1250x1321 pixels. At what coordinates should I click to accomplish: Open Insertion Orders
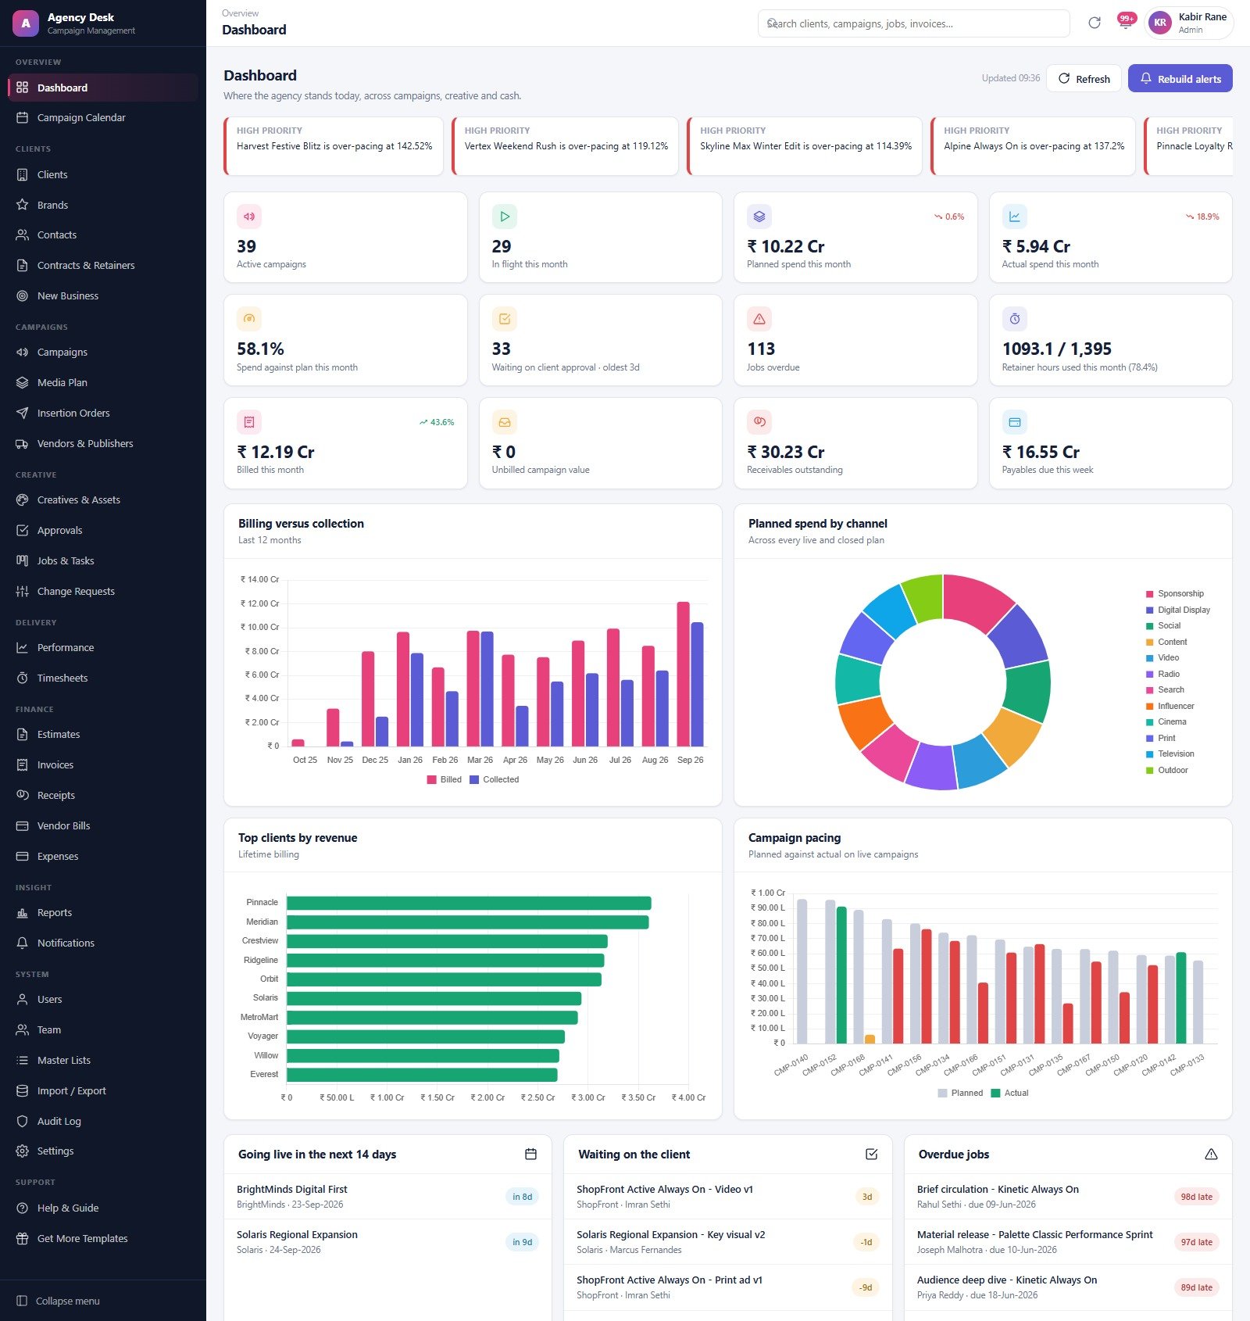click(102, 413)
